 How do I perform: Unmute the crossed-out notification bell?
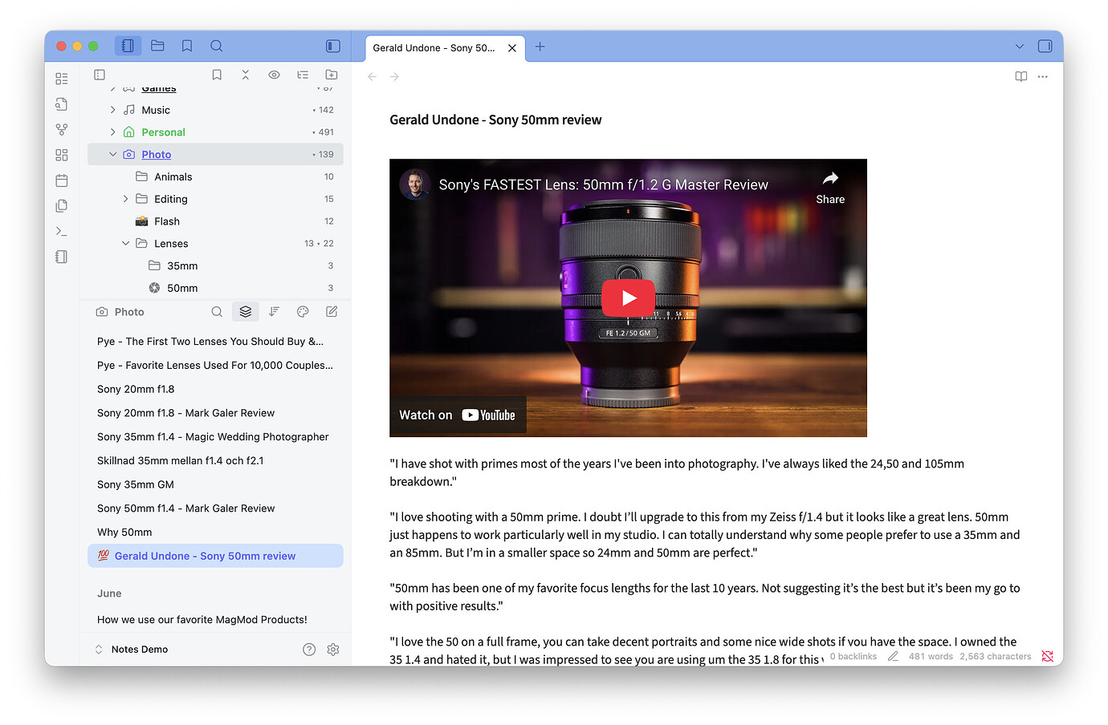(1047, 656)
